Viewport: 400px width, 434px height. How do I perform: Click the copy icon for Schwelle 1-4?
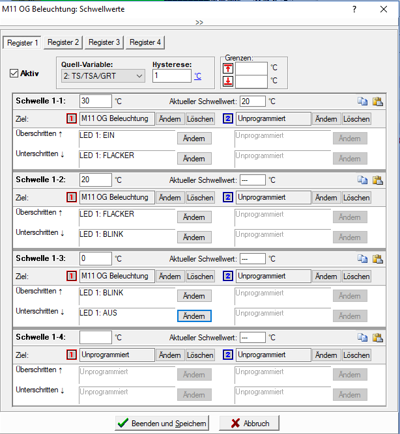pos(363,338)
